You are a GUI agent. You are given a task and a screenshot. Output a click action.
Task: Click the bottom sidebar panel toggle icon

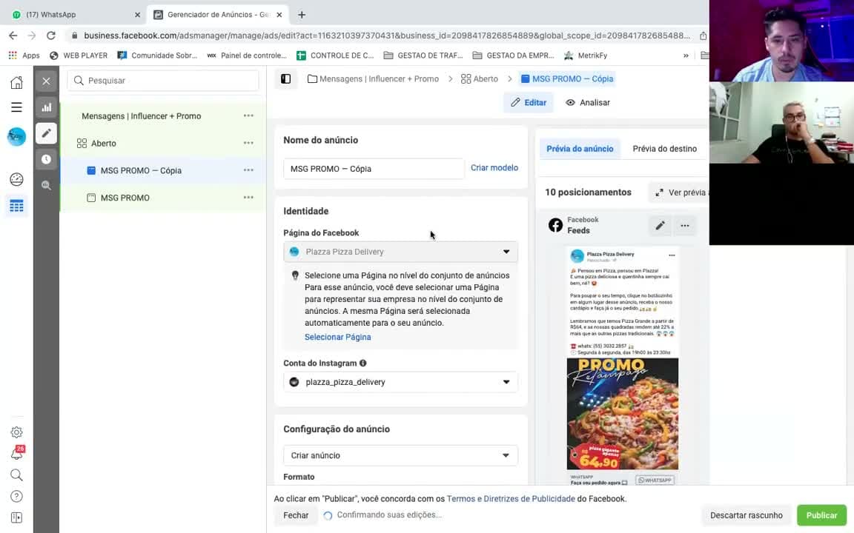[16, 517]
